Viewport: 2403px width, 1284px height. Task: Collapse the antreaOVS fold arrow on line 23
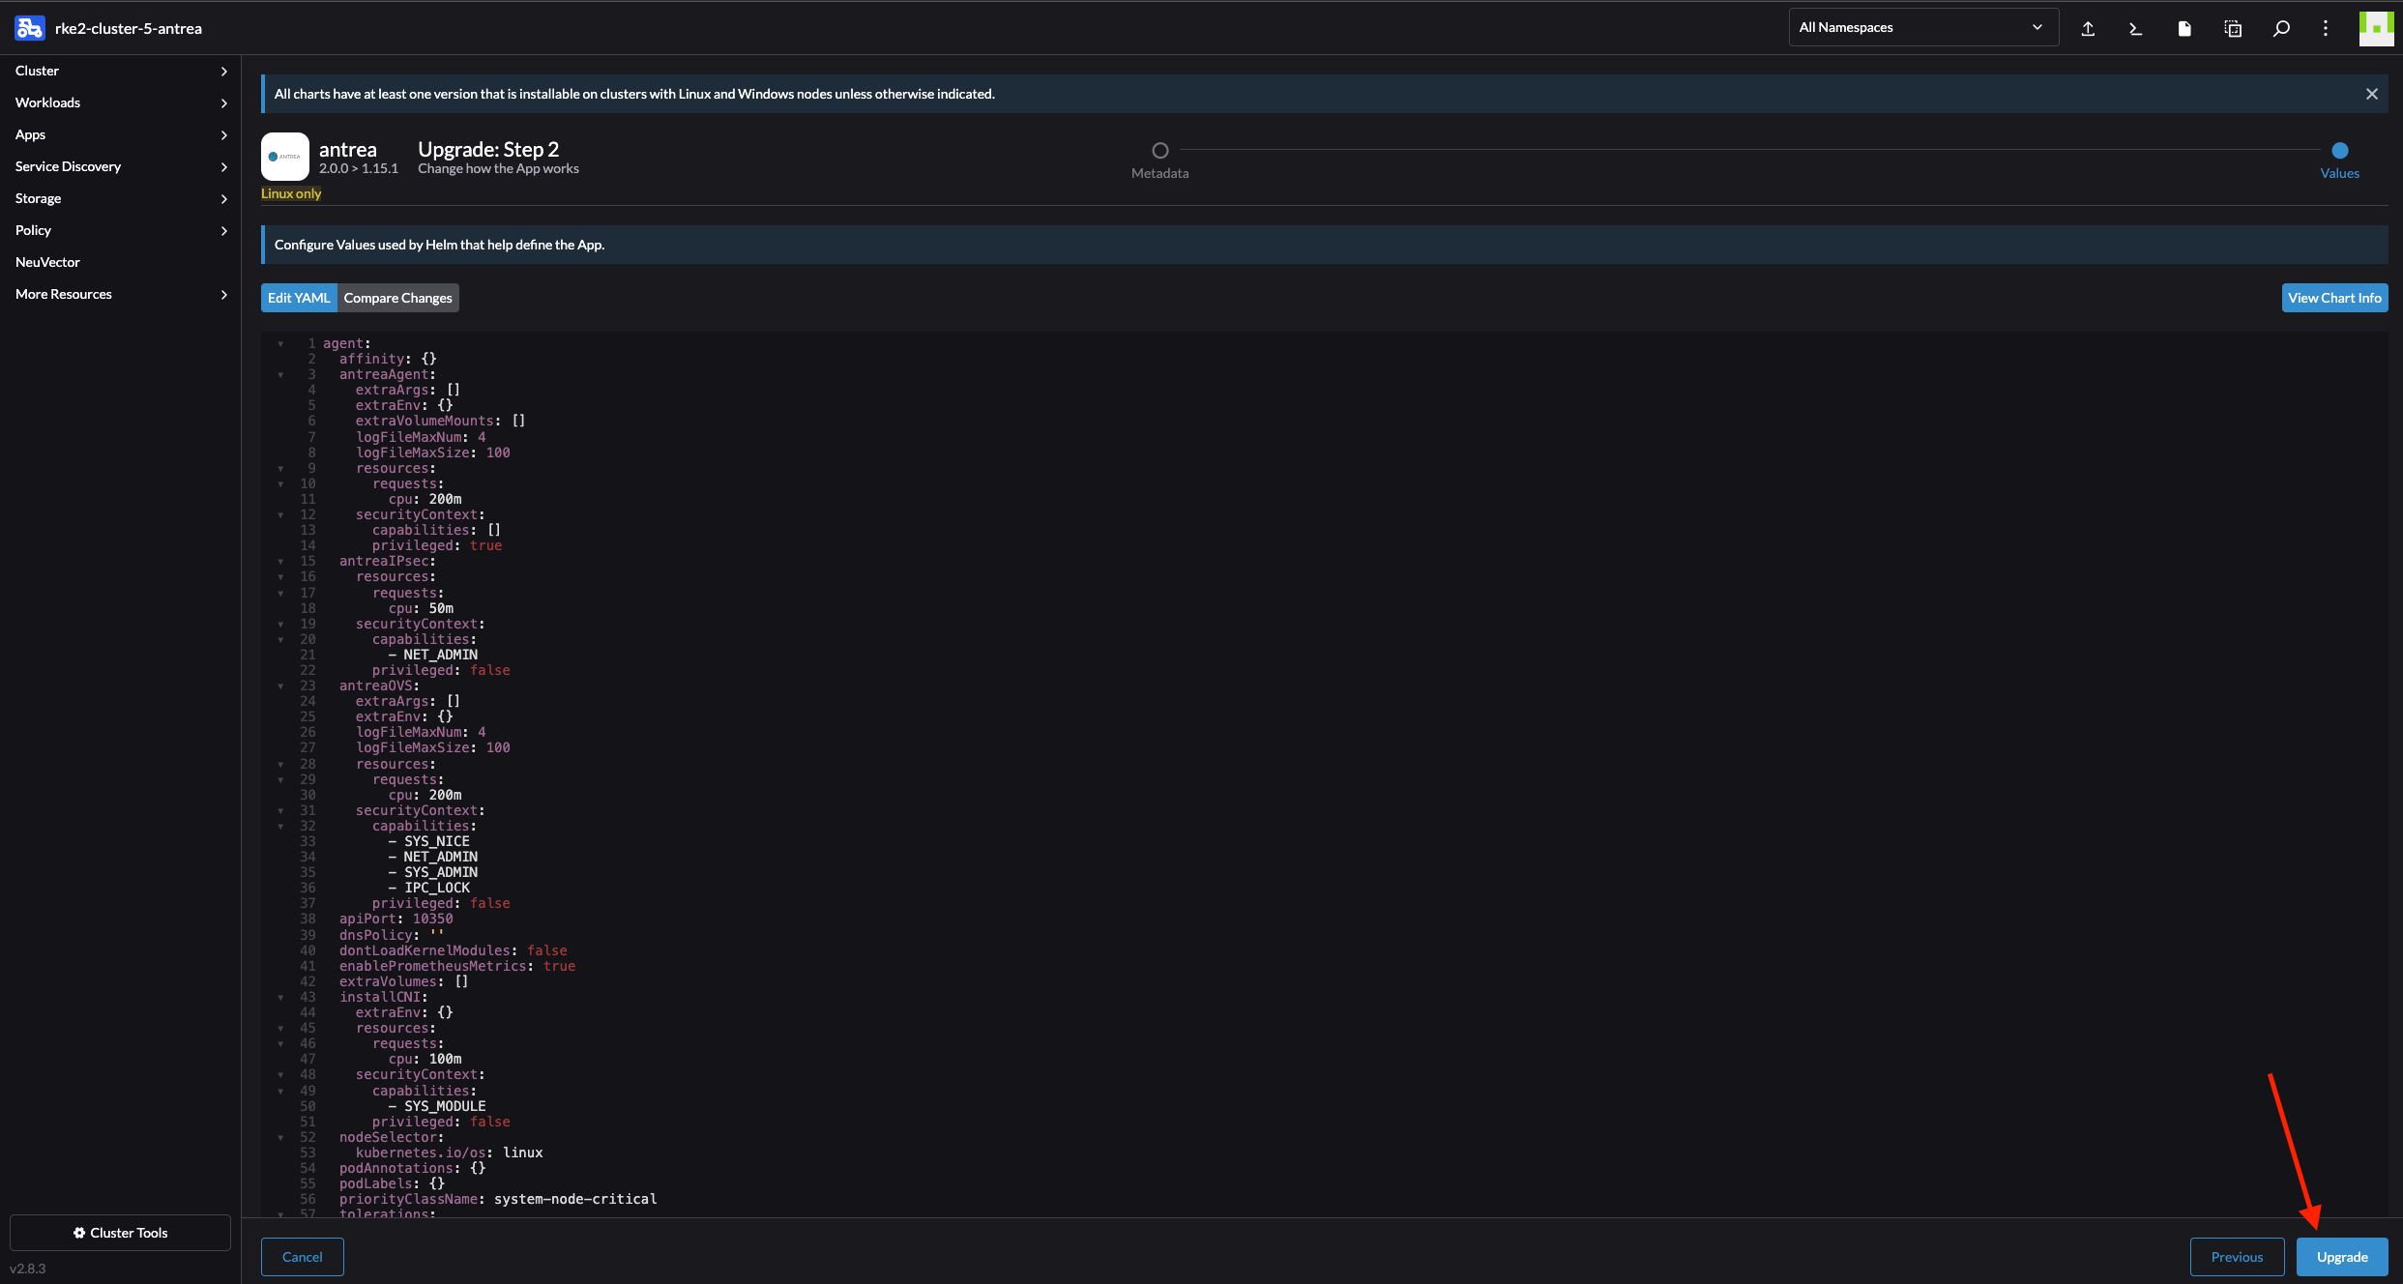(x=280, y=686)
